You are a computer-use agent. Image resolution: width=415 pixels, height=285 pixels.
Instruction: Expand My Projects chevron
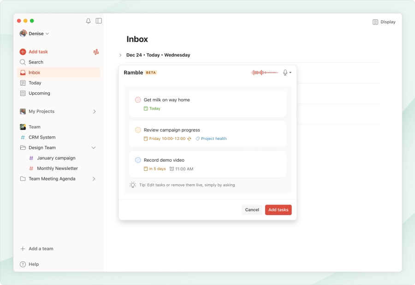click(x=94, y=111)
